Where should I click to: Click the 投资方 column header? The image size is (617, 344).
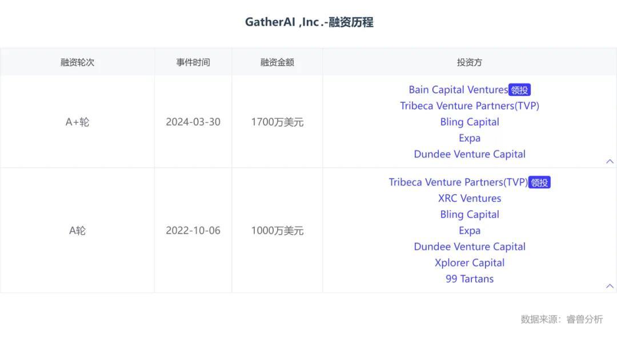(x=470, y=62)
